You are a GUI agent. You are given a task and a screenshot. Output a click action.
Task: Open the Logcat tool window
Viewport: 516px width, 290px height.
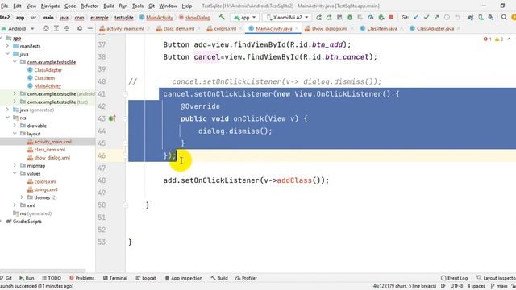tap(146, 278)
